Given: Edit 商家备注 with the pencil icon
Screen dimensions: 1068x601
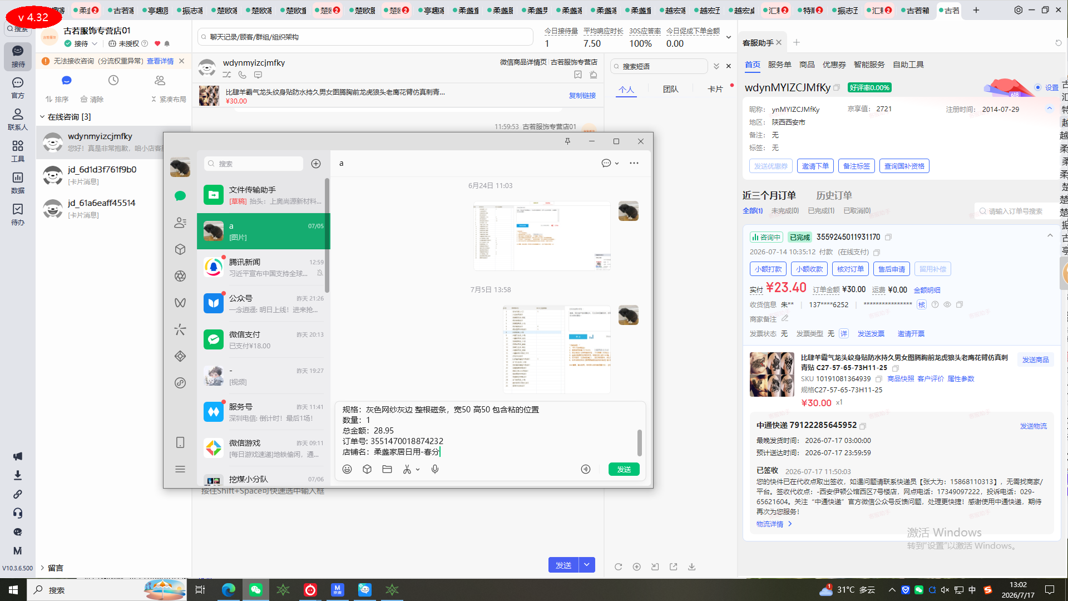Looking at the screenshot, I should click(785, 318).
